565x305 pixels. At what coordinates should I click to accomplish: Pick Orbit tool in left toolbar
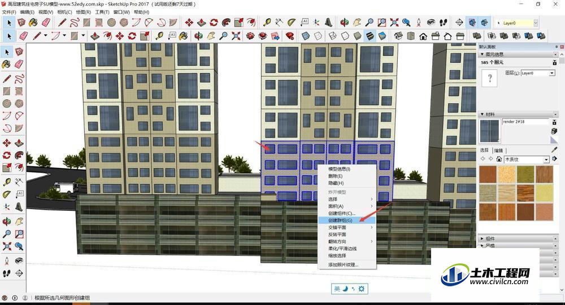coord(6,221)
